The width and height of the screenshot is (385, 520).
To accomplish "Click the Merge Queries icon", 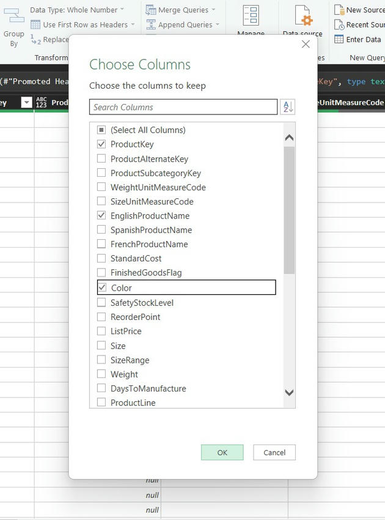I will pos(150,10).
